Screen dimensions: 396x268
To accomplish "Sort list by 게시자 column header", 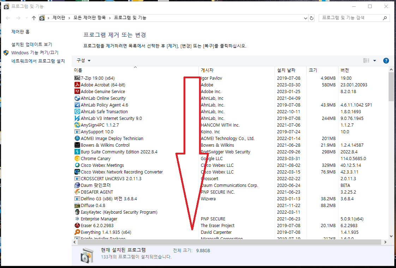I will tap(236, 70).
